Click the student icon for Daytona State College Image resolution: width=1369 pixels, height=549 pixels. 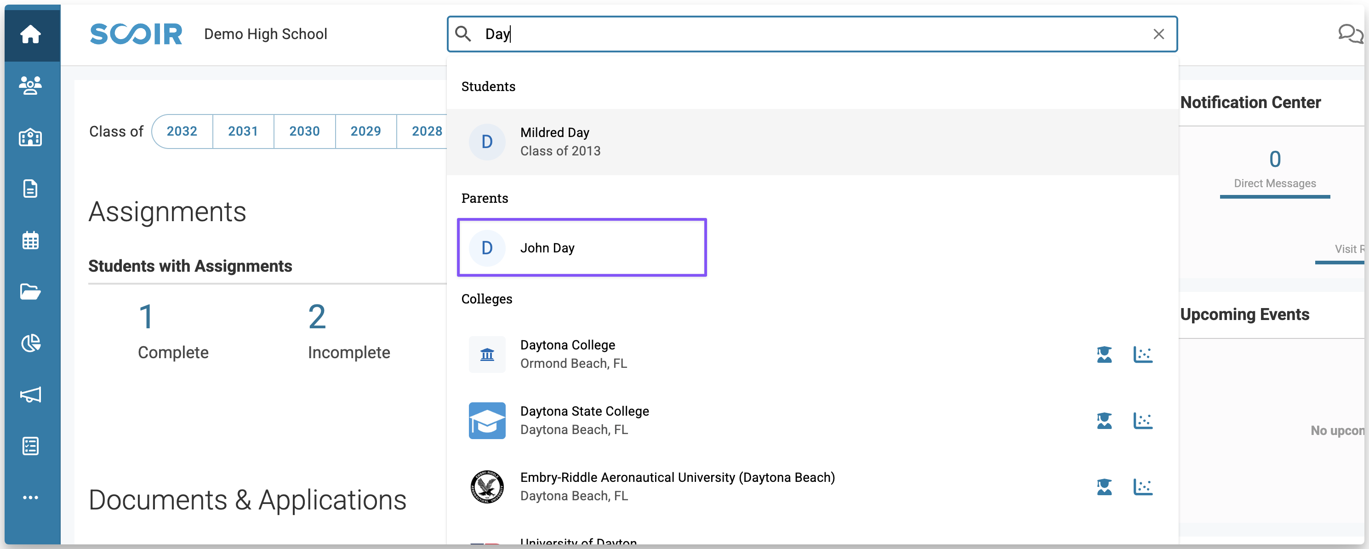1104,421
